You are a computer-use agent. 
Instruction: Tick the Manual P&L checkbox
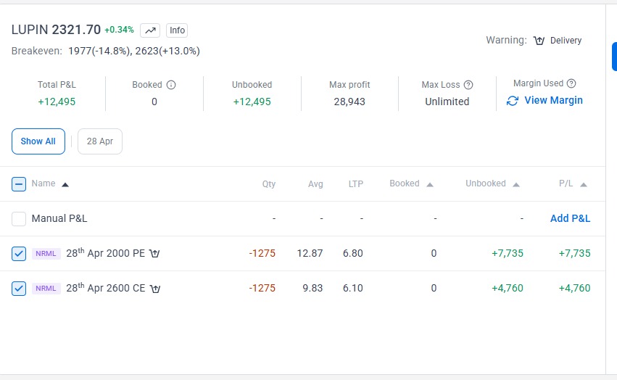point(19,219)
